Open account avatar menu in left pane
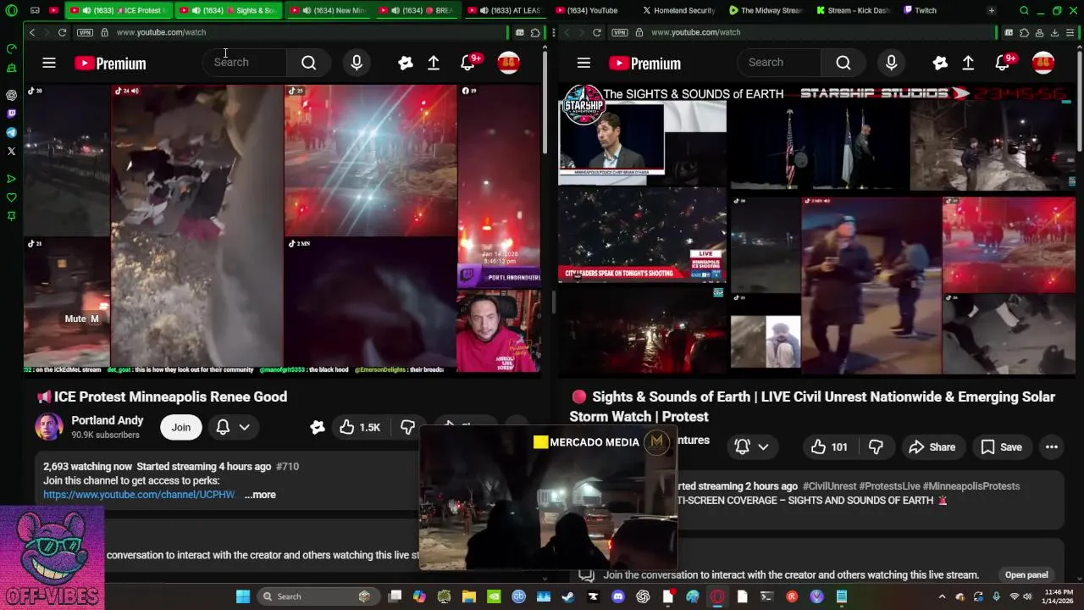The height and width of the screenshot is (610, 1084). click(508, 63)
